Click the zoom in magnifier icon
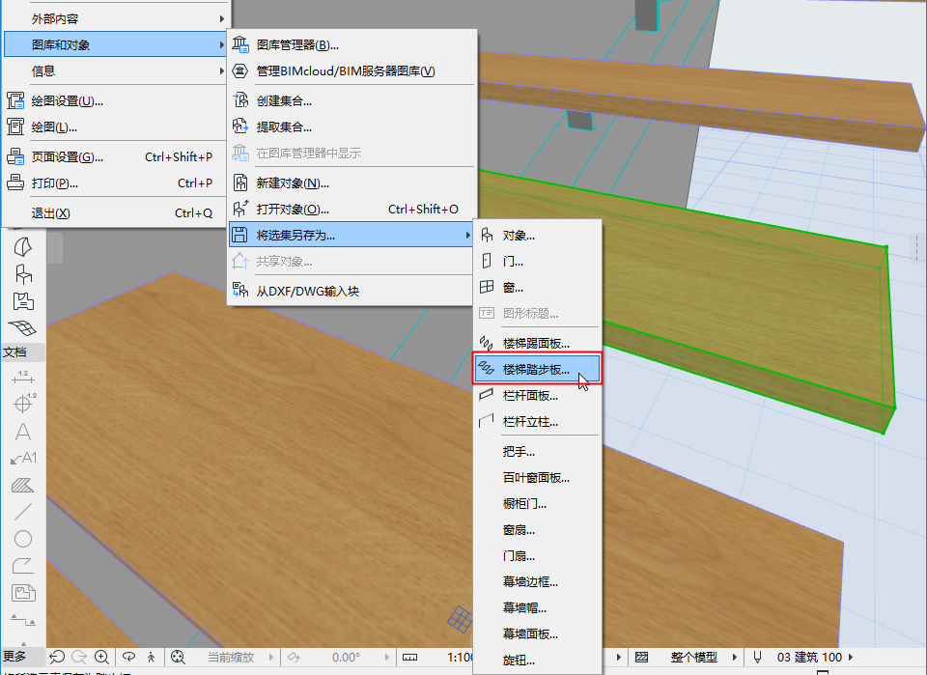 point(101,657)
